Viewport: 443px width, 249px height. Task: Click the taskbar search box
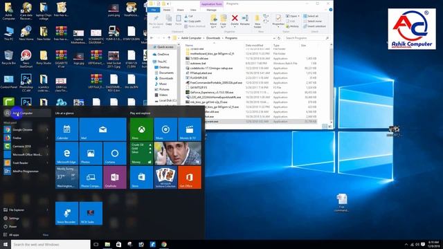click(x=51, y=244)
